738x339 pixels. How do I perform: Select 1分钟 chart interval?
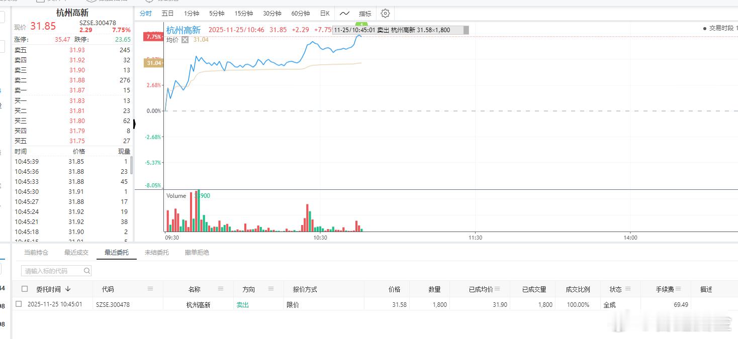click(191, 14)
